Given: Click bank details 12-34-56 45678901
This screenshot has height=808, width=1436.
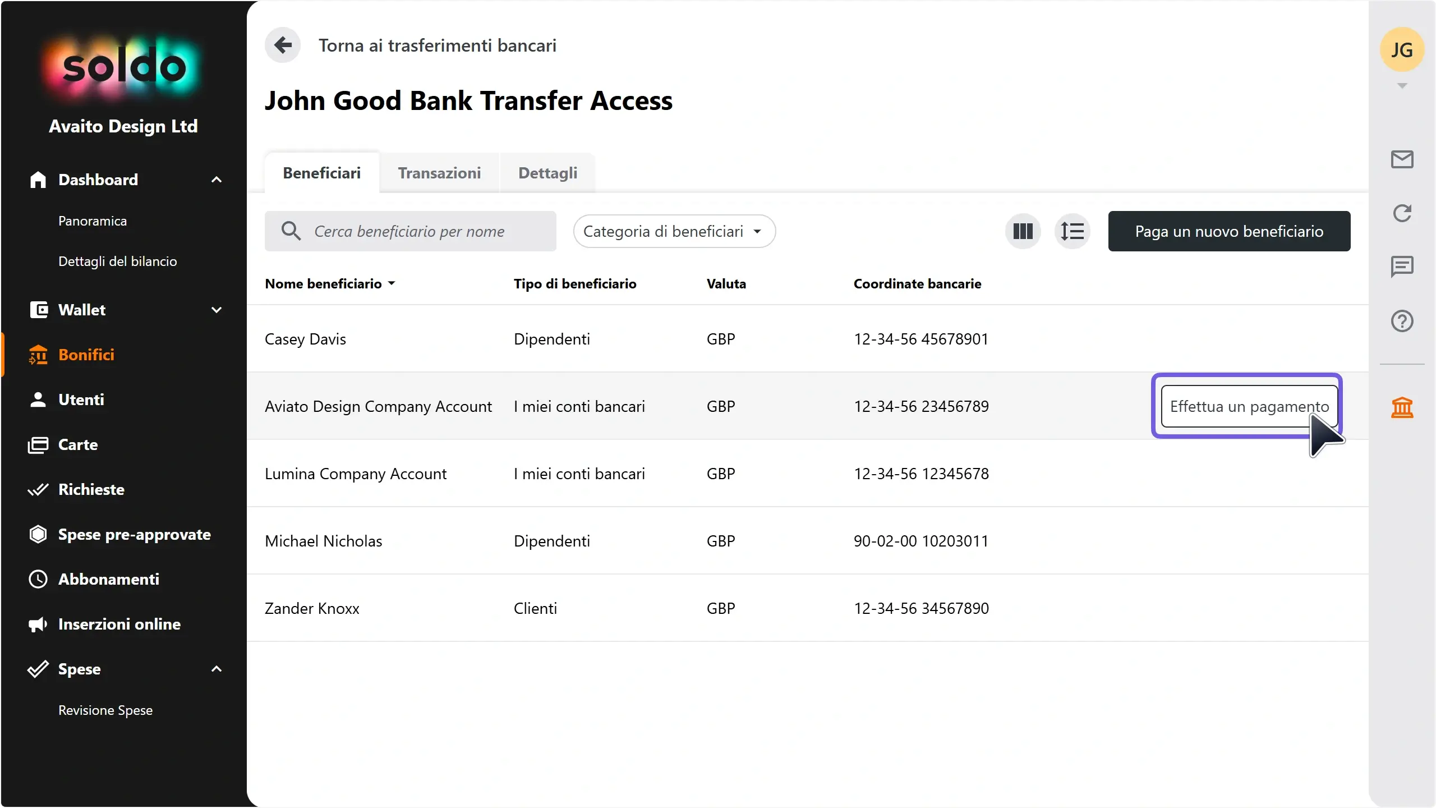Looking at the screenshot, I should point(921,339).
